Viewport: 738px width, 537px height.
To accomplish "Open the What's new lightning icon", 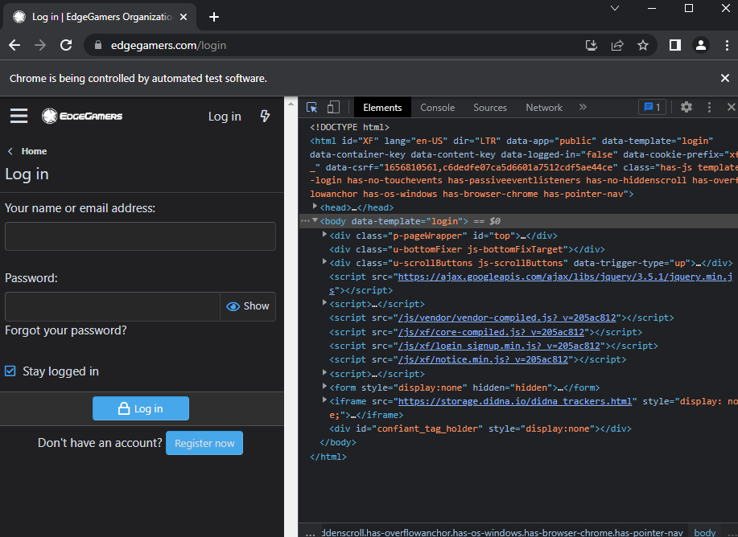I will coord(265,116).
